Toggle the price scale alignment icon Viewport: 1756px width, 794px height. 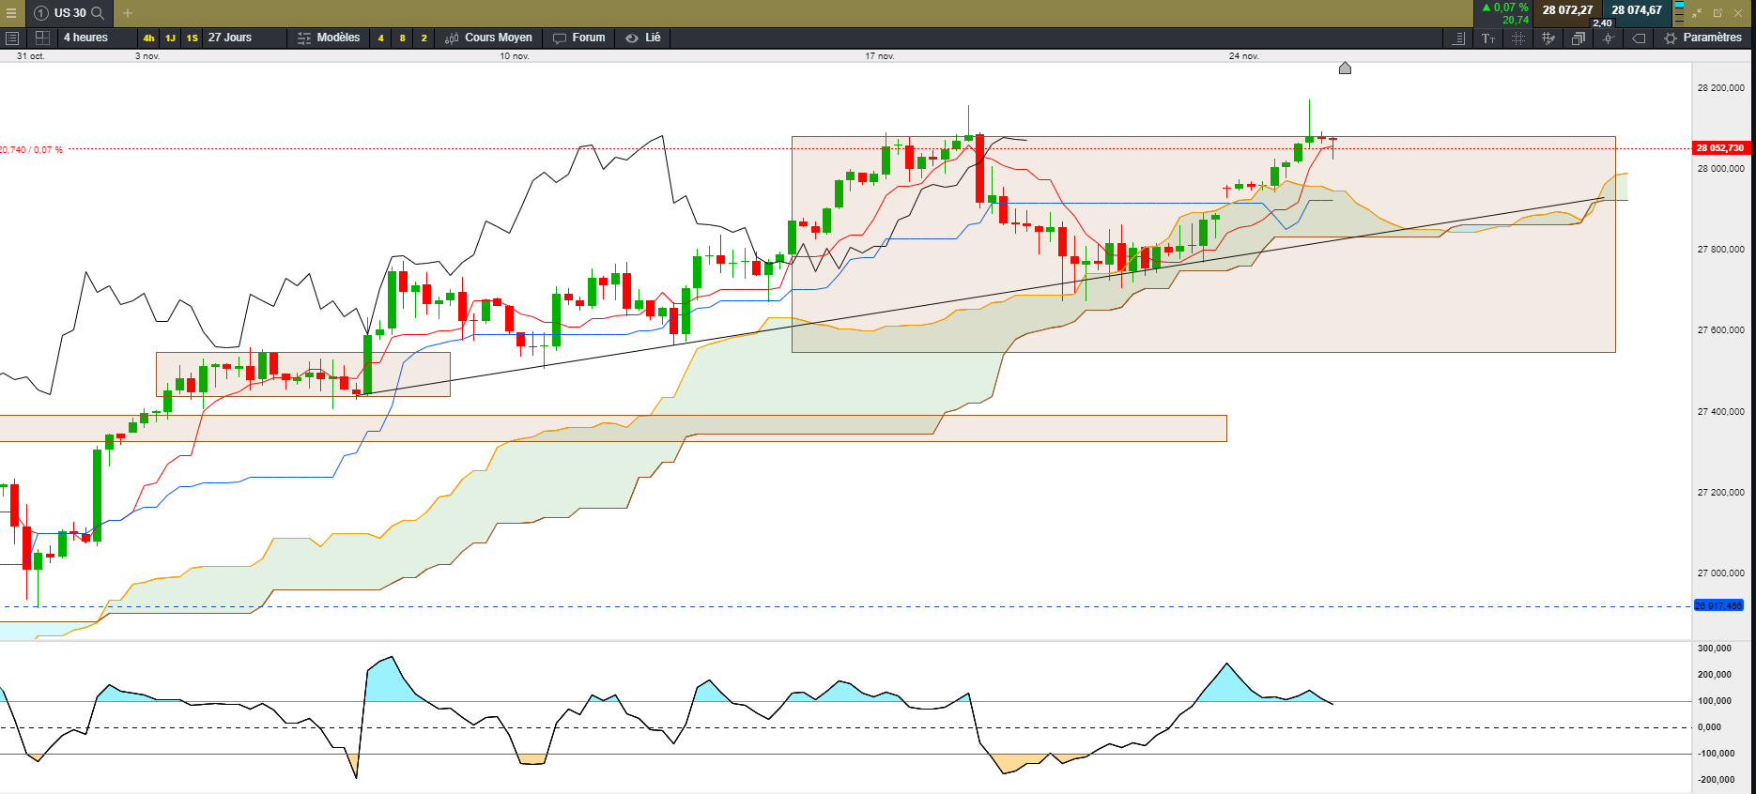click(1458, 38)
